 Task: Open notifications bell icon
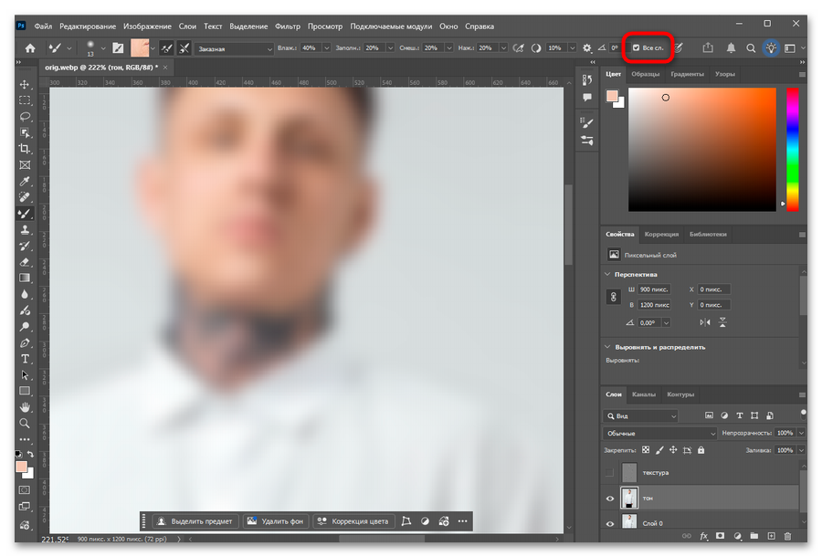point(731,48)
